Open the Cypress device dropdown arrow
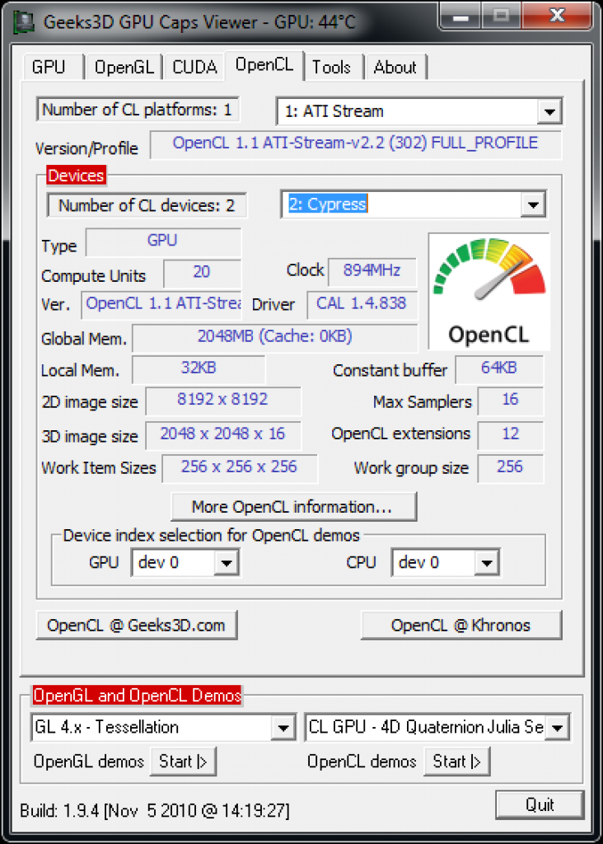Screen dimensions: 603x844 click(533, 204)
